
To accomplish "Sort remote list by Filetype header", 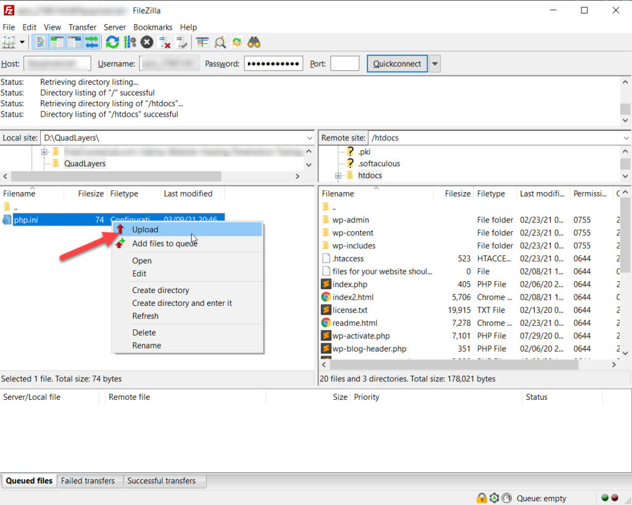I will pyautogui.click(x=494, y=193).
